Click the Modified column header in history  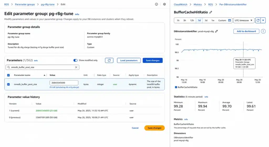tap(82, 104)
